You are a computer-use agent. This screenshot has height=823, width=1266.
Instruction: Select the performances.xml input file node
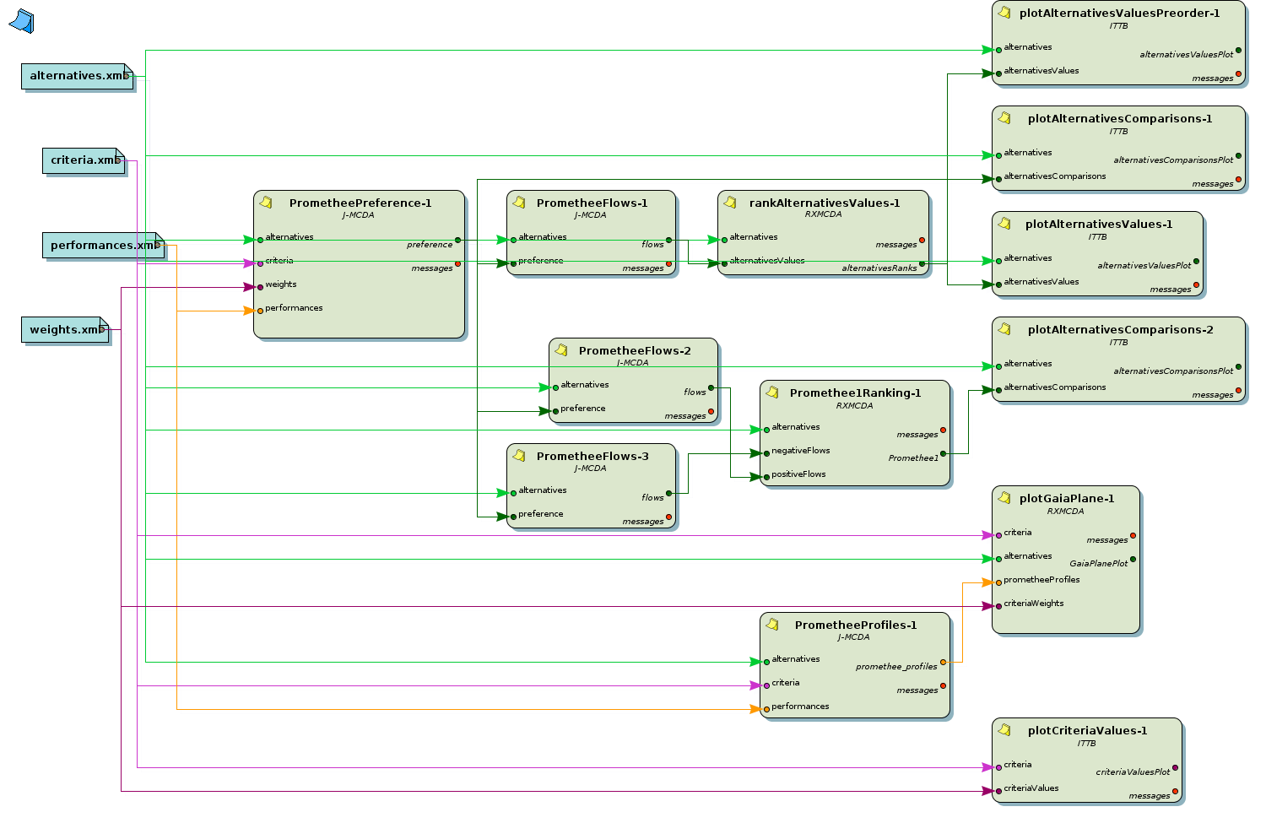pos(101,246)
